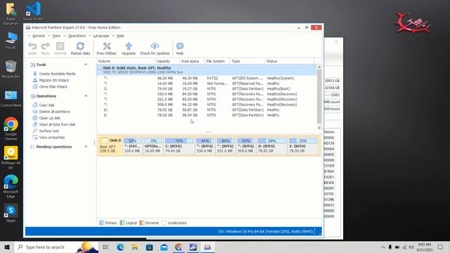Open Task View on taskbar
This screenshot has height=253, width=450.
(105, 247)
